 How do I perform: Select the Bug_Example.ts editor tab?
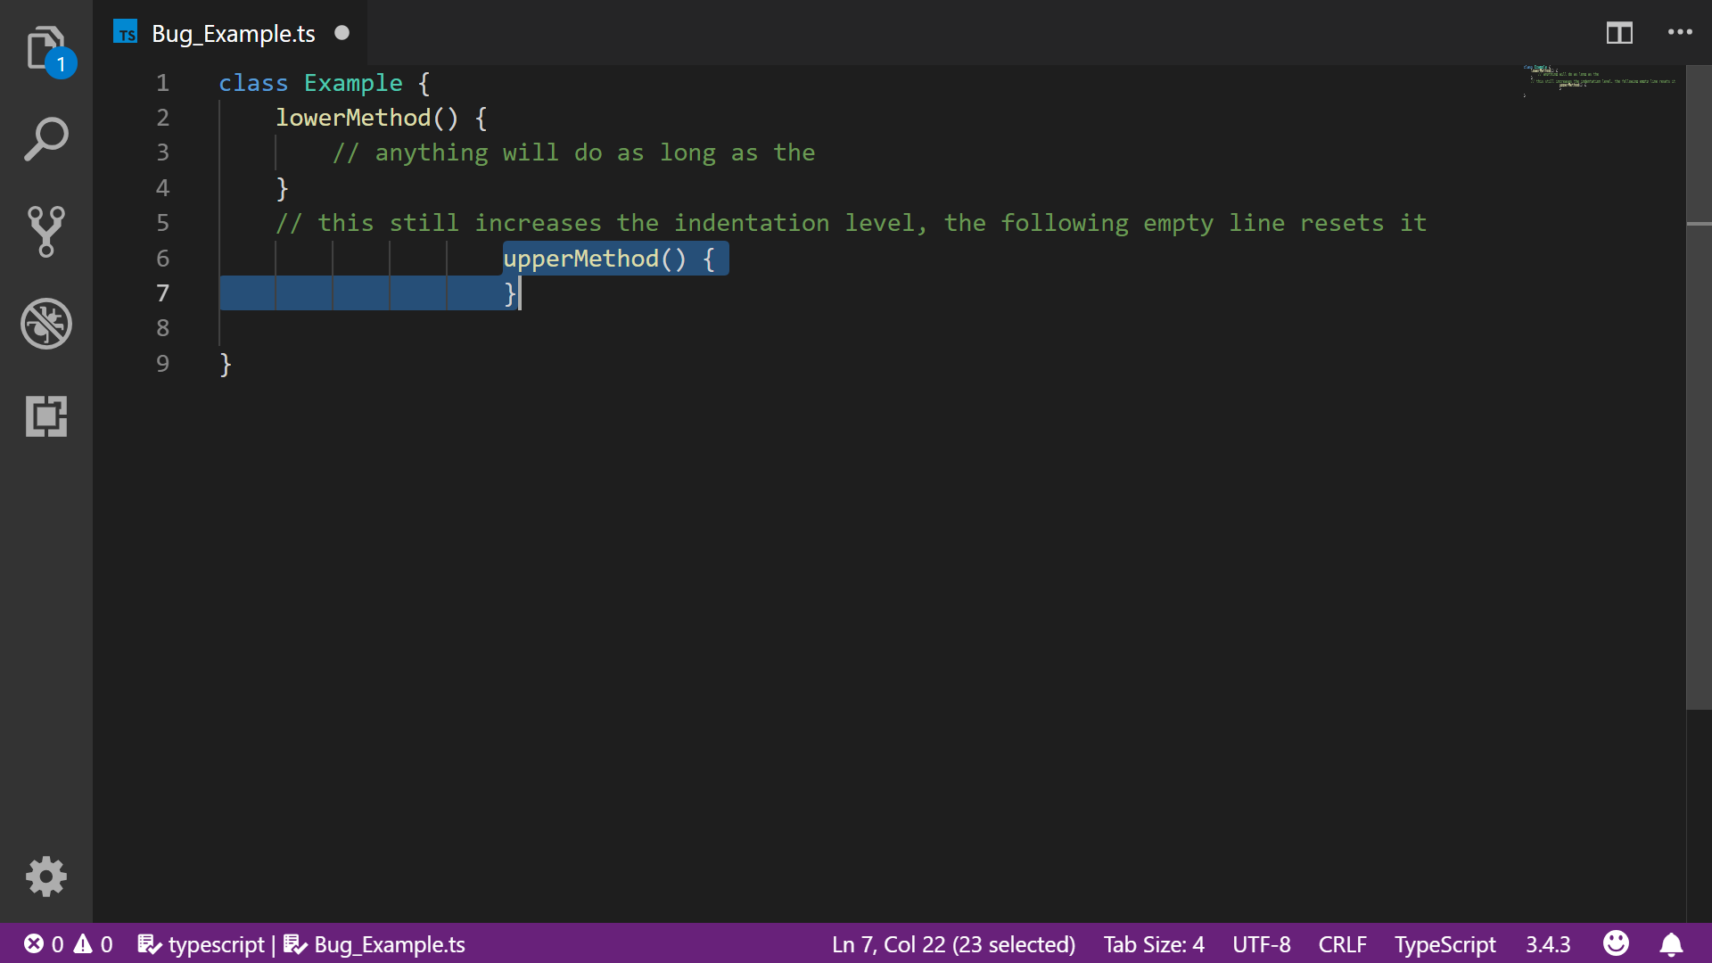pyautogui.click(x=233, y=33)
